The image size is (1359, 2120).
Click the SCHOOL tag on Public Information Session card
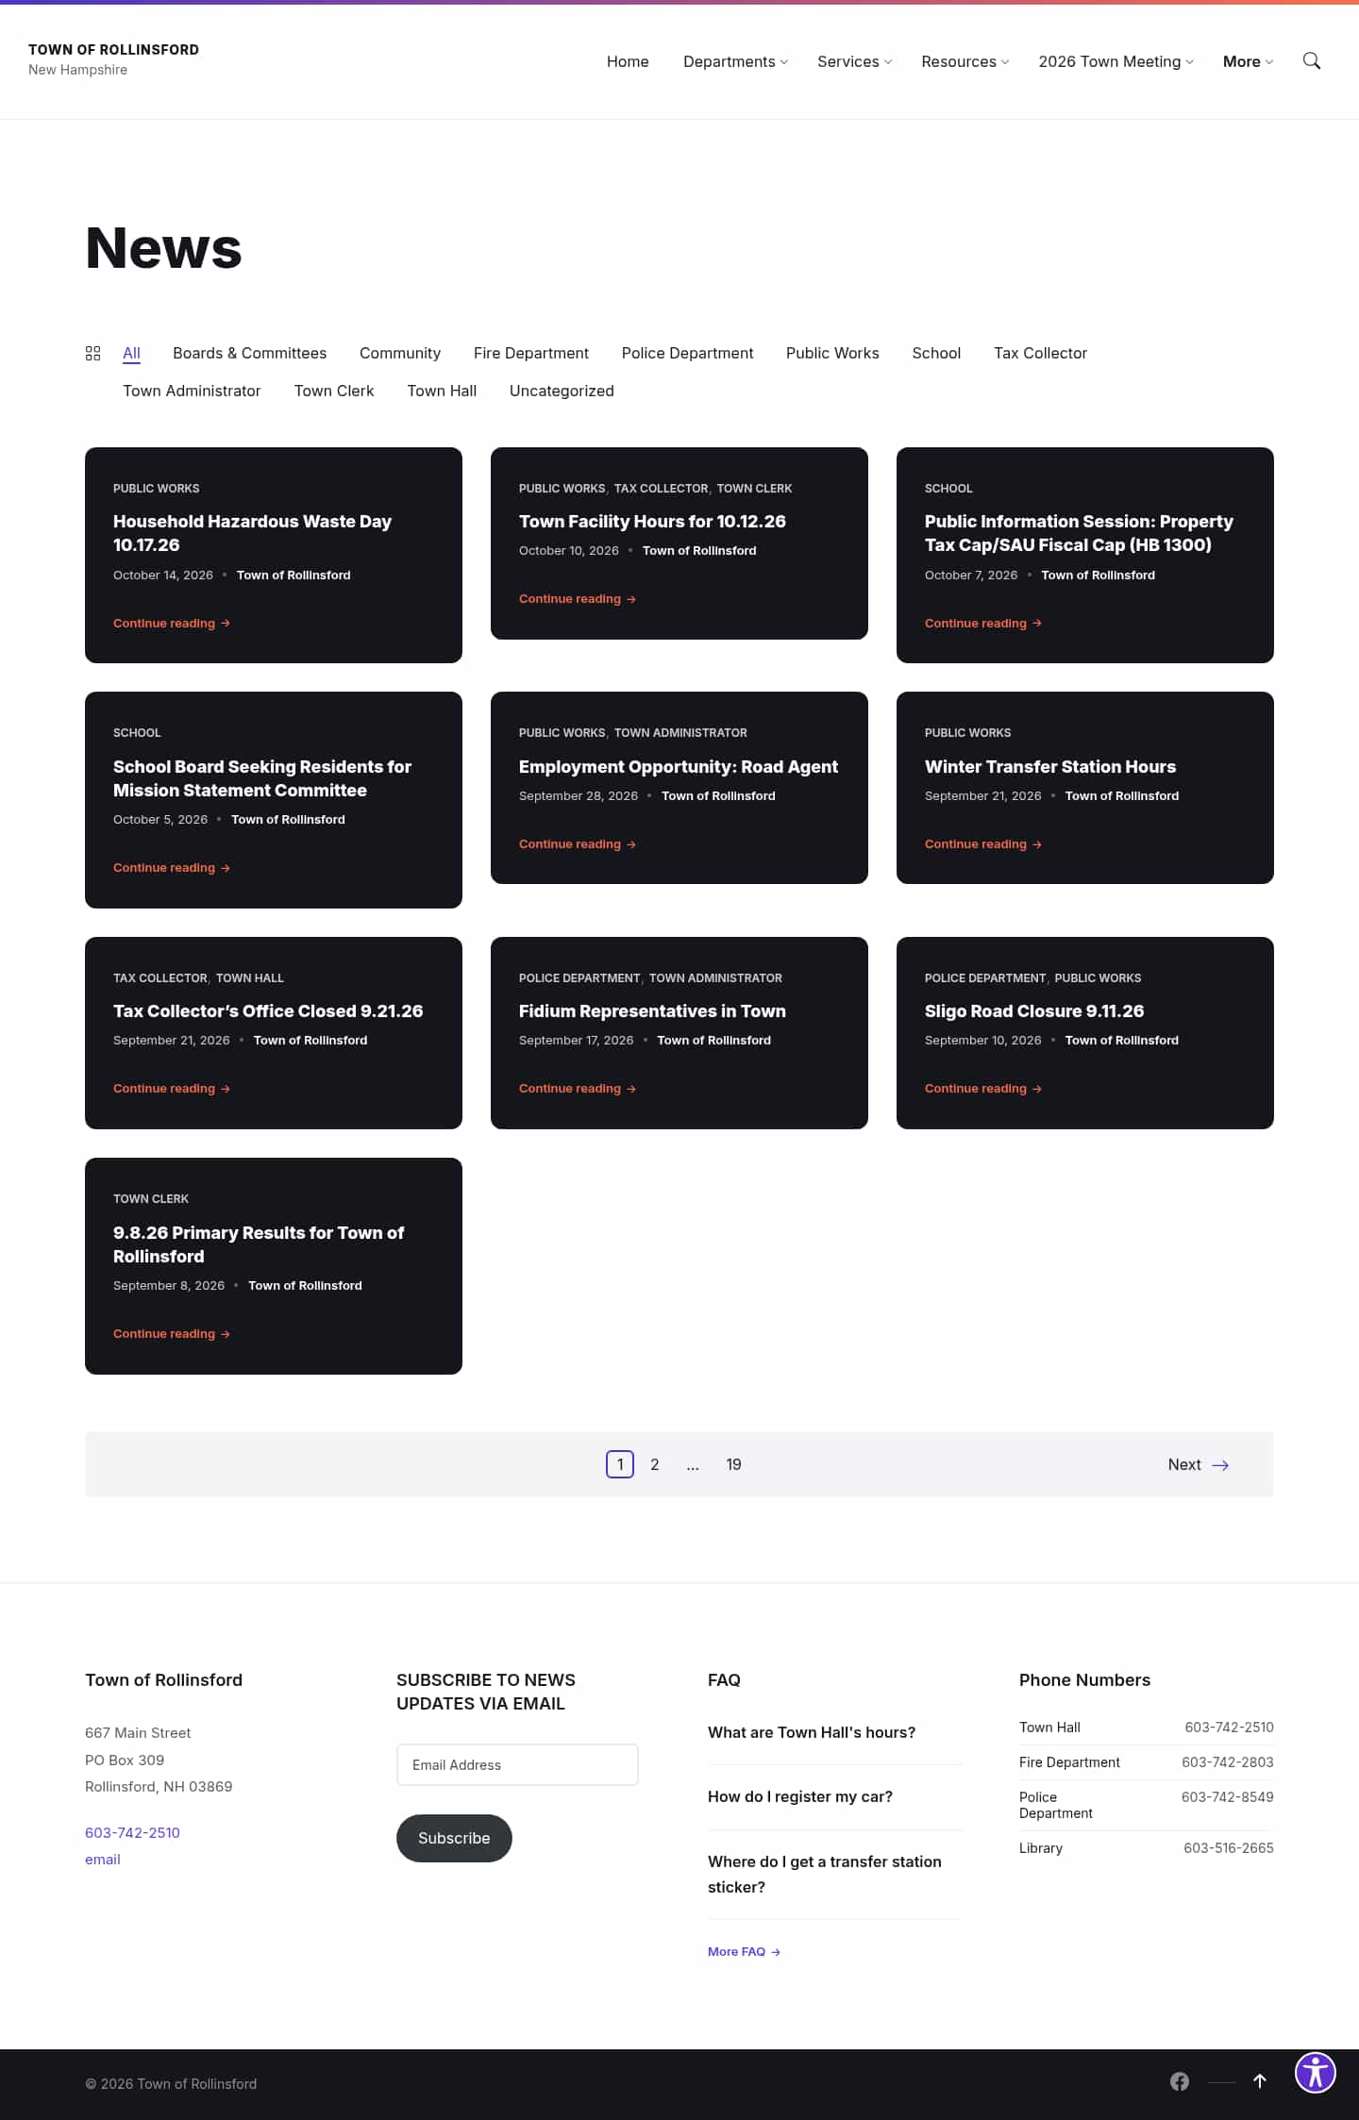point(948,489)
